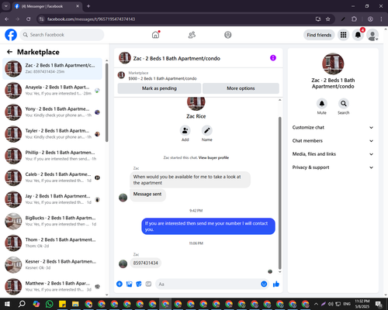Screen dimensions: 388x310
Task: Open conversation info purple icon
Action: [x=273, y=58]
